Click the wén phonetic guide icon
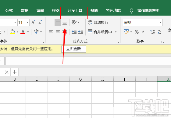 (36, 32)
